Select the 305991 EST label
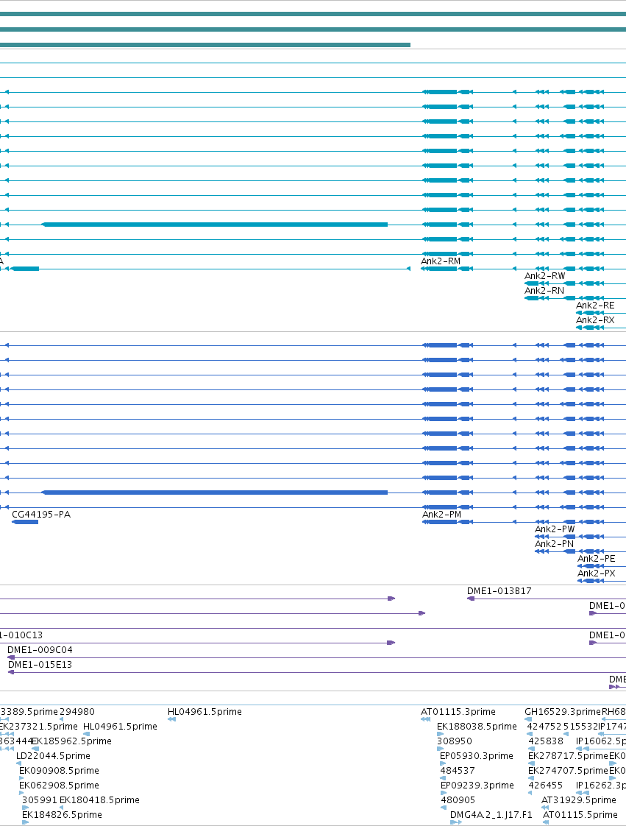 [x=40, y=800]
